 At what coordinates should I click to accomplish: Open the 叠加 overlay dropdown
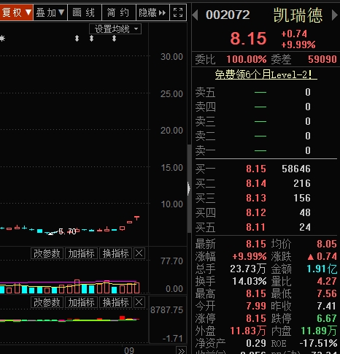point(50,12)
